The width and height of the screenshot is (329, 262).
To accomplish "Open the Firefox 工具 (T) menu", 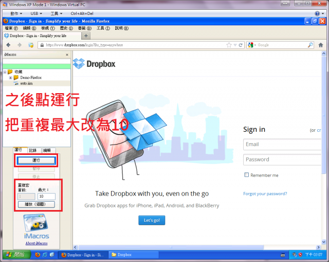I will 103,28.
